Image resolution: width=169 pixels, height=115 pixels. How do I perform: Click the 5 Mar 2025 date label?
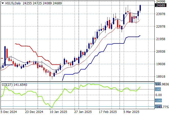click(131, 112)
